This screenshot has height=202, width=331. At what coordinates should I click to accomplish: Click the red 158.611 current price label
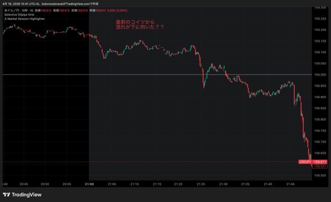pos(320,162)
